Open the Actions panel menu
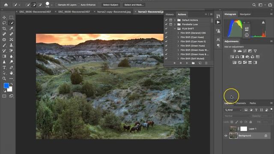The image size is (274, 154). tap(211, 14)
